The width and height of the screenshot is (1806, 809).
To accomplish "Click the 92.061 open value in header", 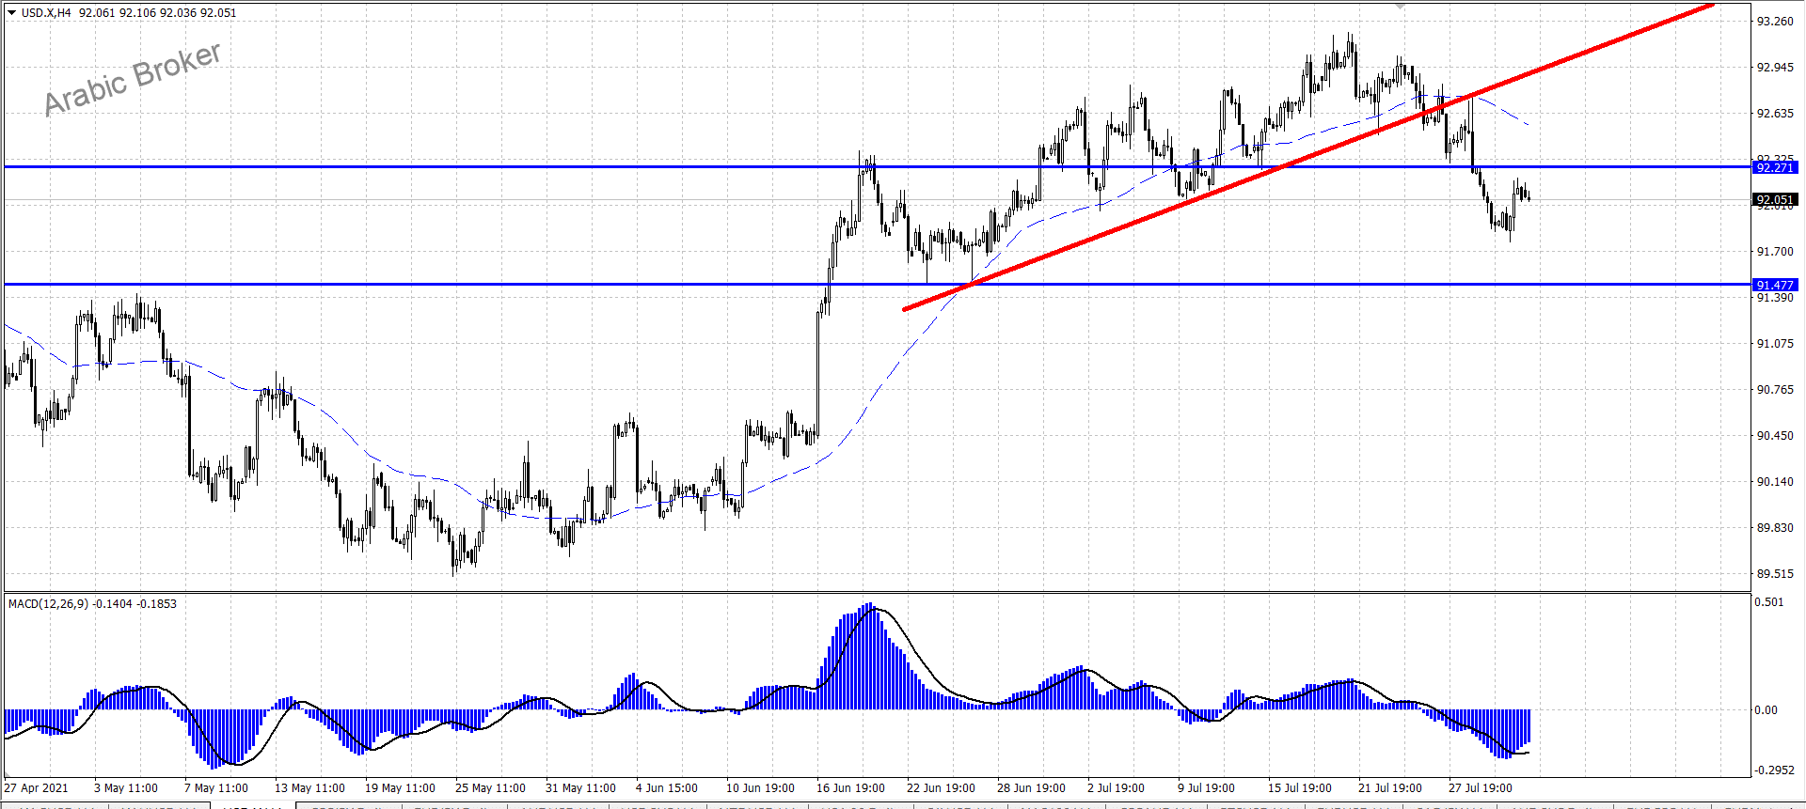I will 97,13.
